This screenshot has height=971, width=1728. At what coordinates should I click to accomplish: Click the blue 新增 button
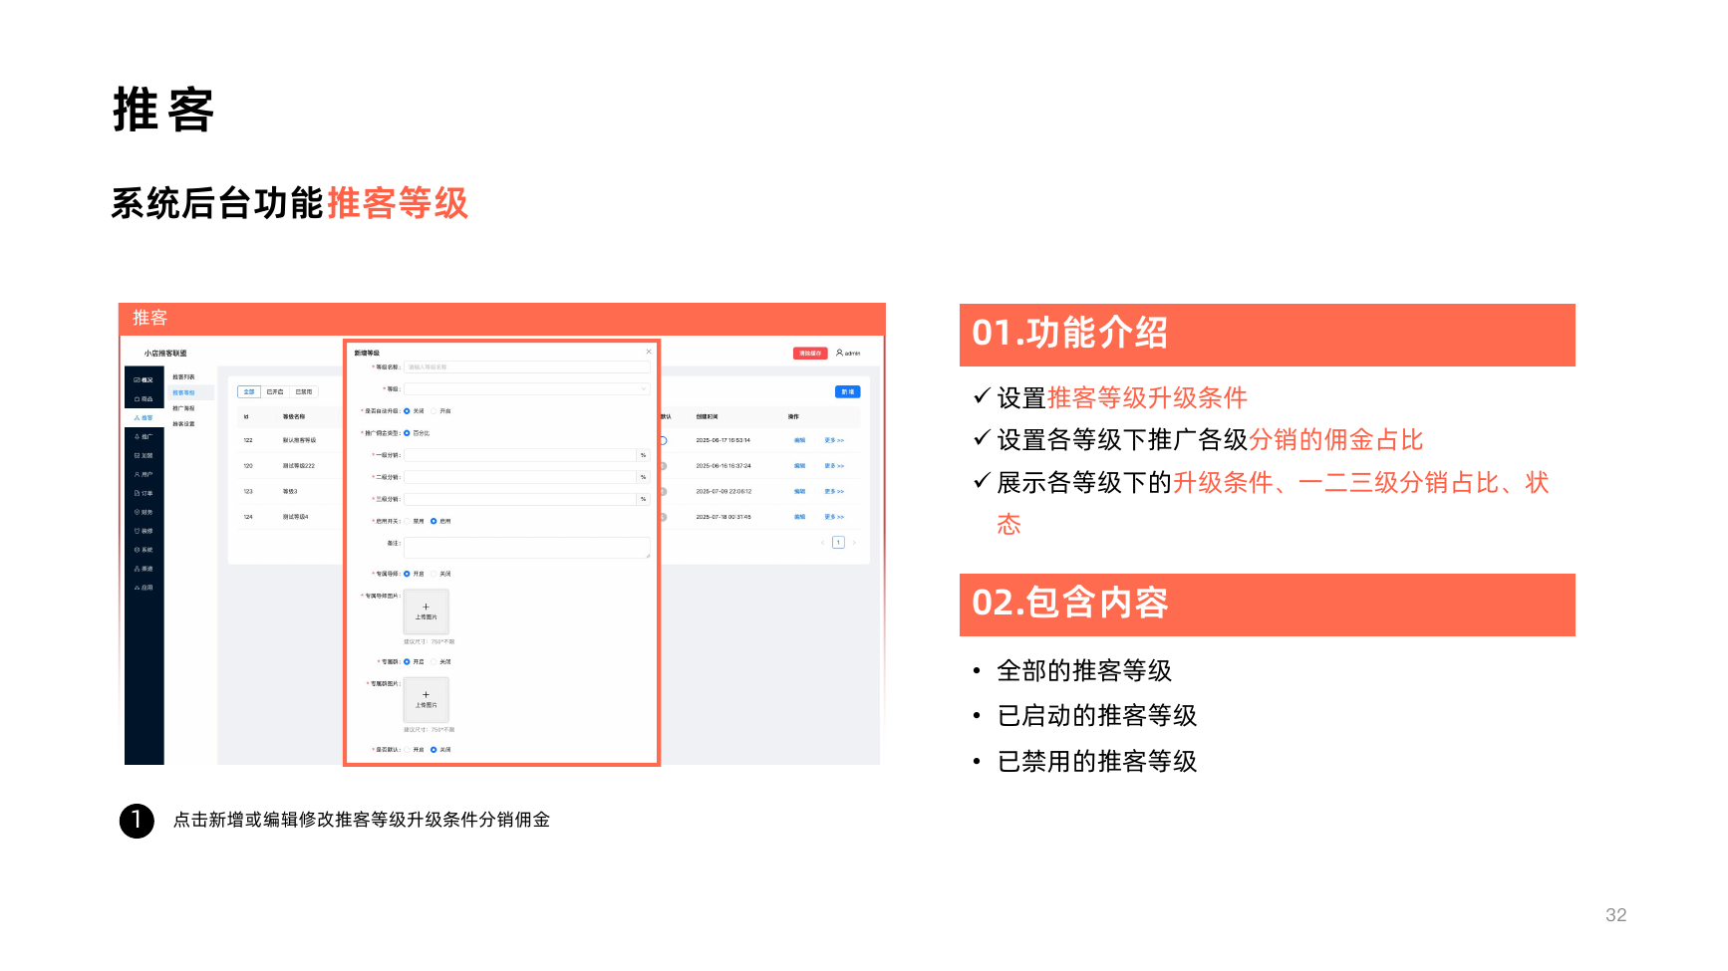click(847, 392)
